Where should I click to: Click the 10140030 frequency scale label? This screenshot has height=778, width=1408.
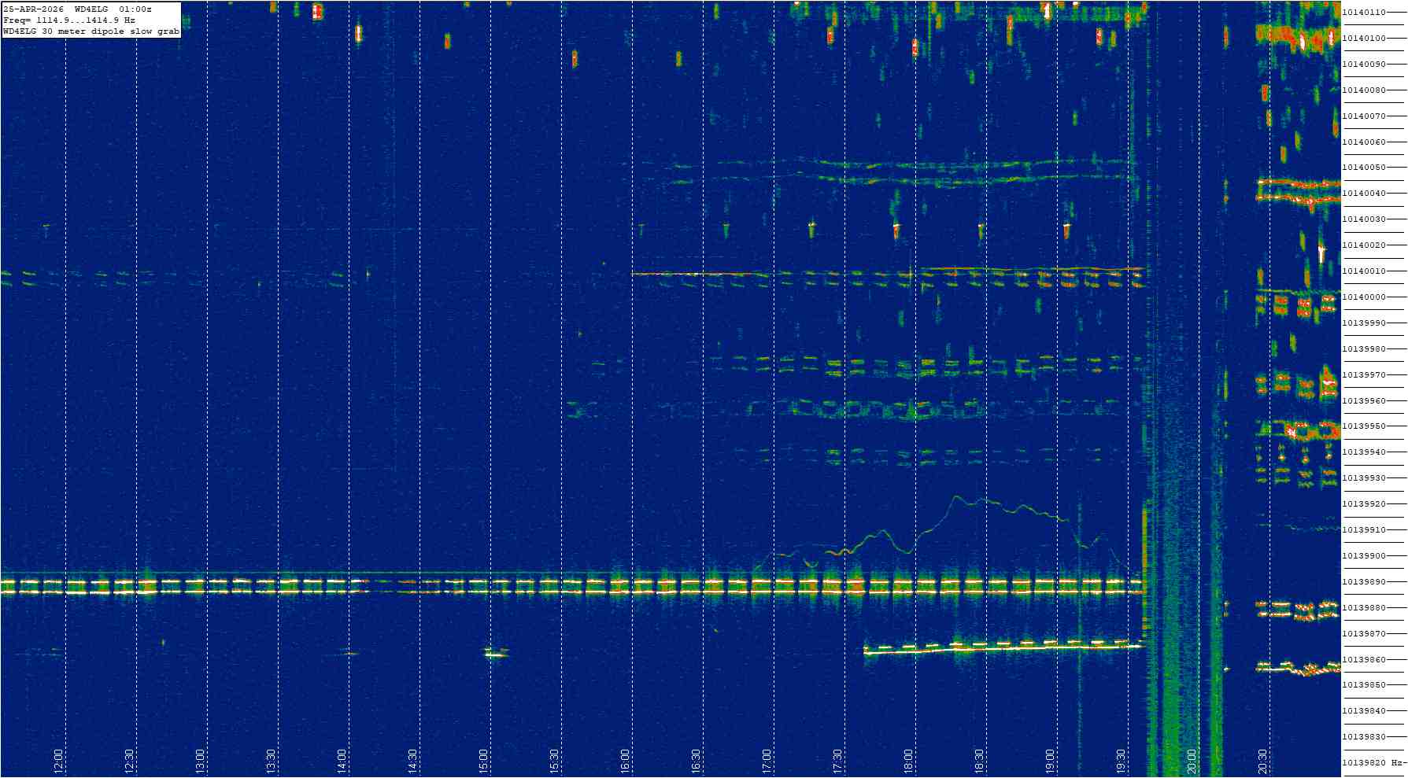1364,219
